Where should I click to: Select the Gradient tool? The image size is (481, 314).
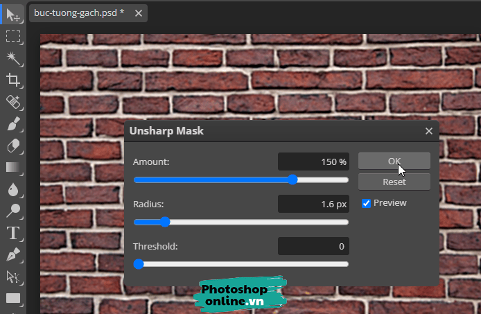[13, 167]
